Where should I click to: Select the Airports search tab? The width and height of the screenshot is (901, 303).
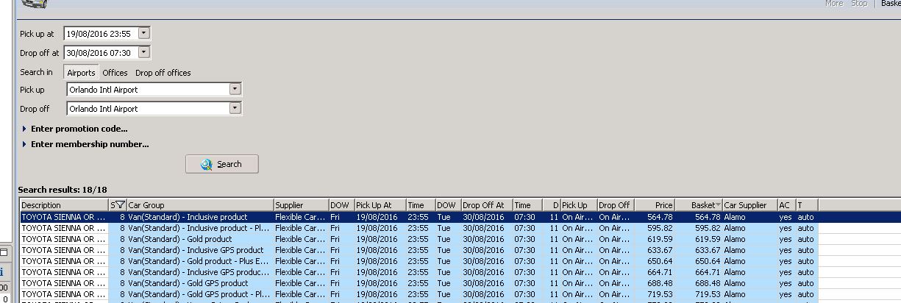pos(81,73)
